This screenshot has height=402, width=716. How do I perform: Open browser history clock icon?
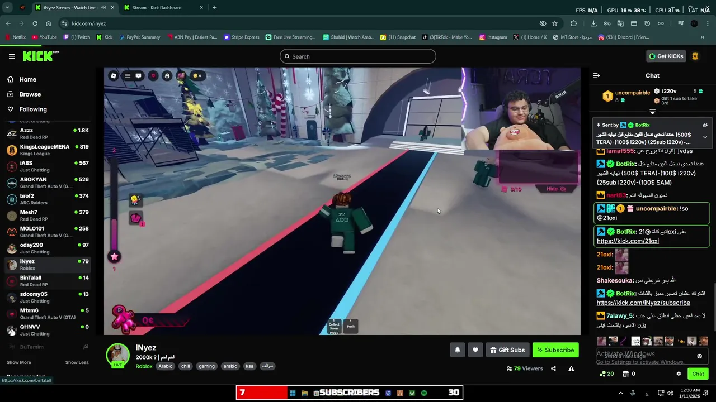click(x=647, y=23)
